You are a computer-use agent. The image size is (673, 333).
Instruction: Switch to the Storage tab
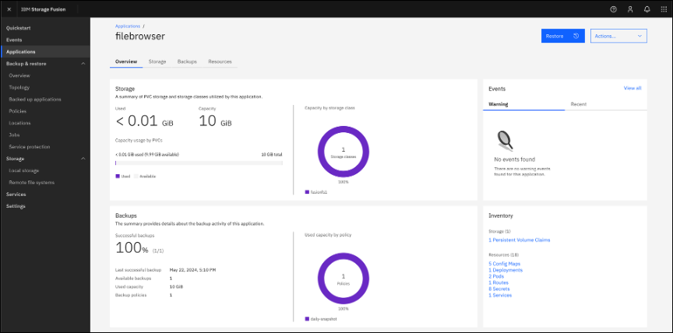click(157, 61)
